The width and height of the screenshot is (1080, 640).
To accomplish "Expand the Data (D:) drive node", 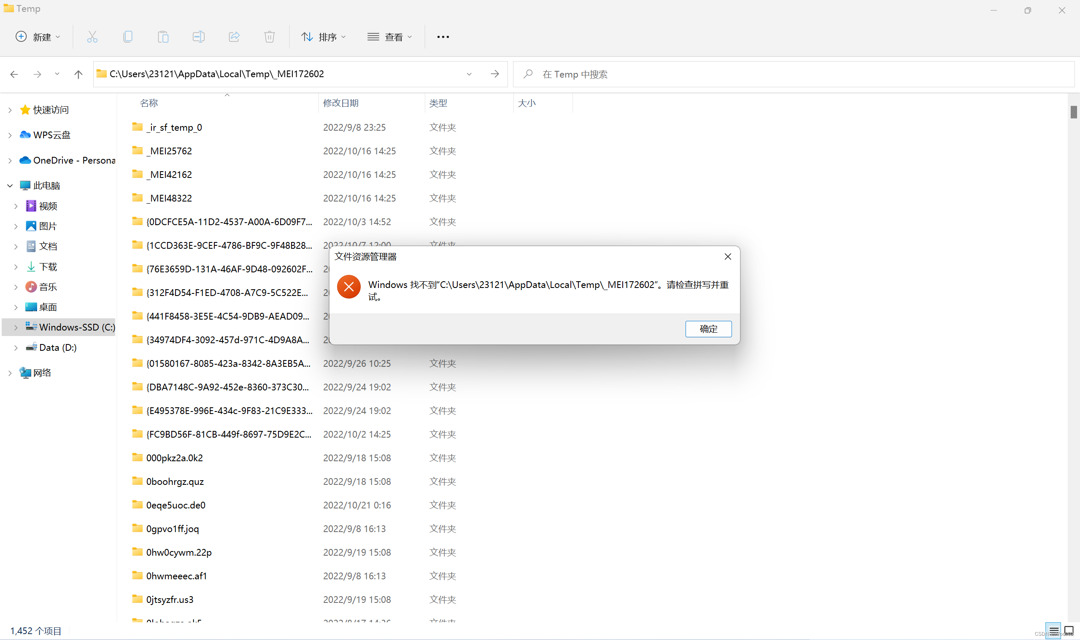I will coord(16,347).
